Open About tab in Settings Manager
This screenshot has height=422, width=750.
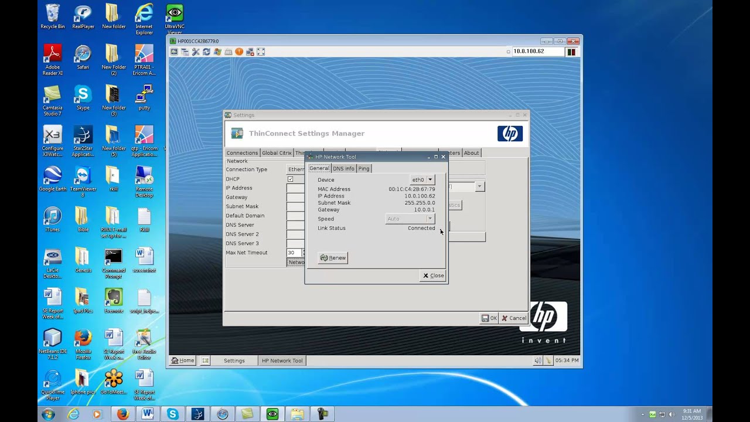point(471,153)
